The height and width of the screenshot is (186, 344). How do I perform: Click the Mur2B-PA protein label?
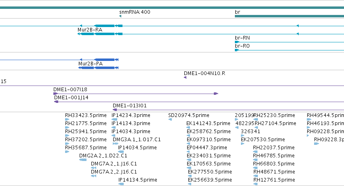pos(91,64)
